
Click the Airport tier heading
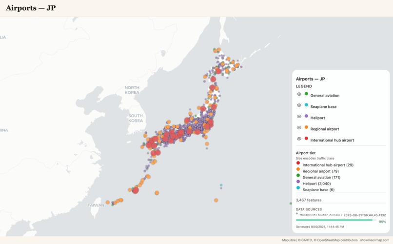pos(306,153)
